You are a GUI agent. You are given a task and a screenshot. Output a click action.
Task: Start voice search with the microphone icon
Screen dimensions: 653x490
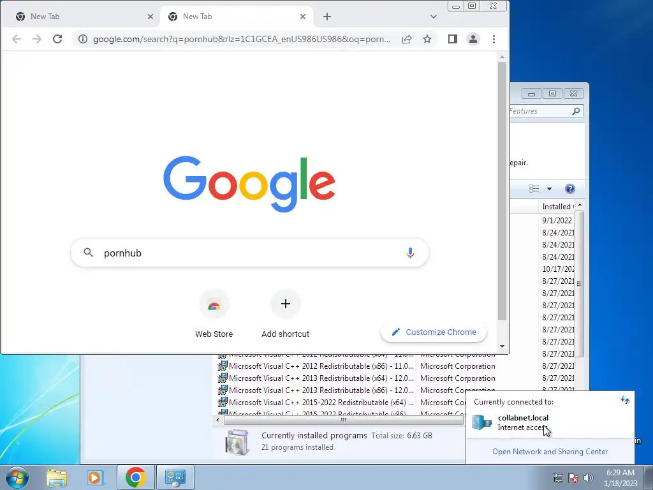point(410,253)
